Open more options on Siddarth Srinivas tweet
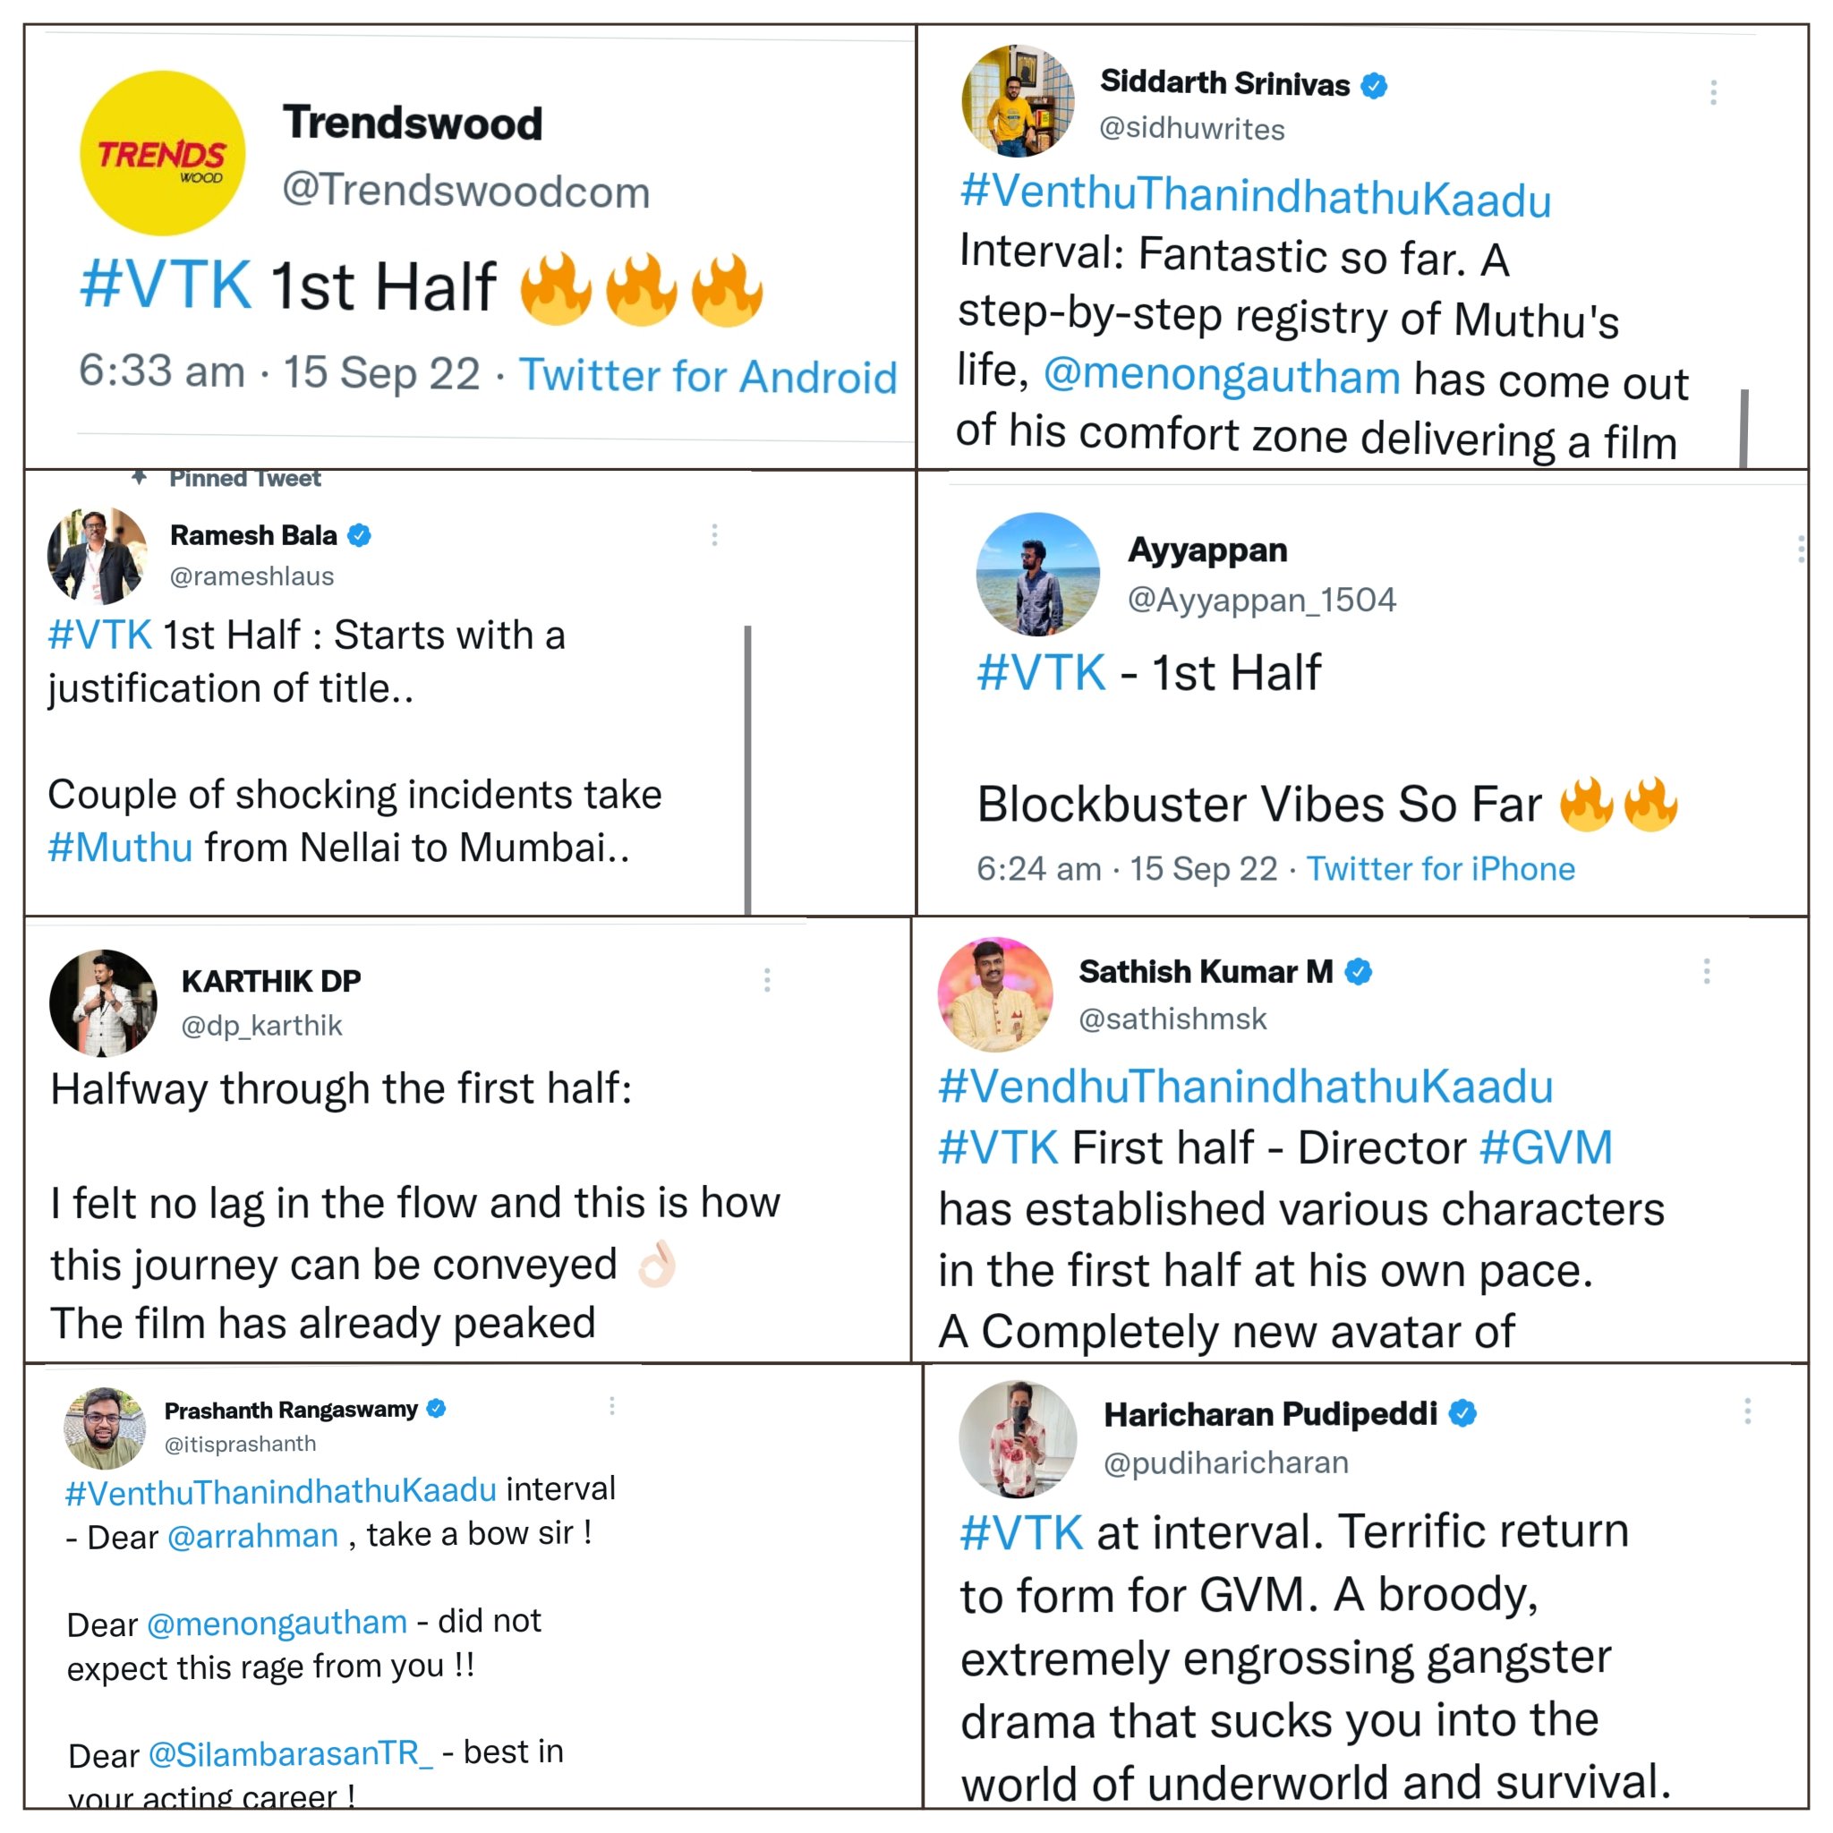Image resolution: width=1833 pixels, height=1833 pixels. [x=1712, y=92]
